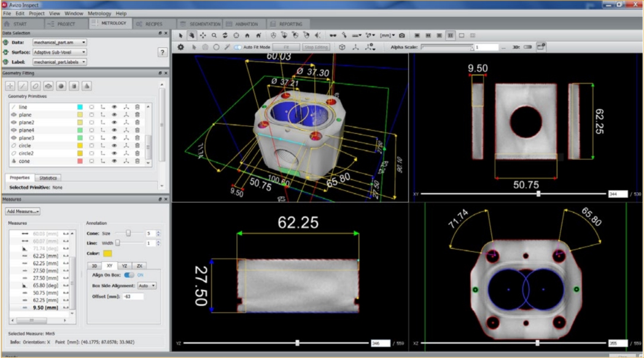Screen dimensions: 644x358
Task: Expand the Box Side Alignment dropdown
Action: (x=147, y=286)
